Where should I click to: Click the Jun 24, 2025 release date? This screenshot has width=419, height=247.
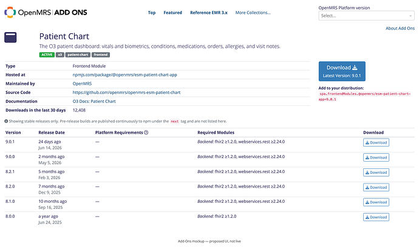click(x=50, y=222)
